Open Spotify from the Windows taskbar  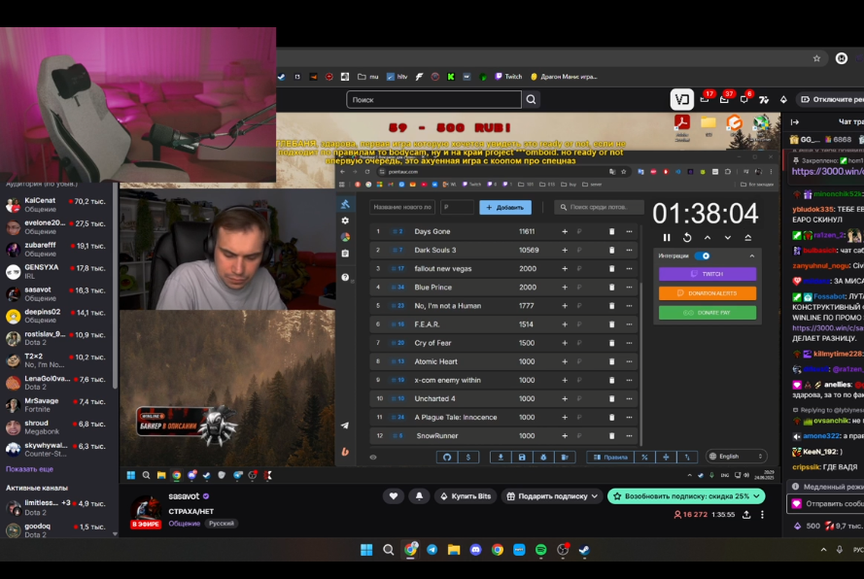tap(540, 549)
